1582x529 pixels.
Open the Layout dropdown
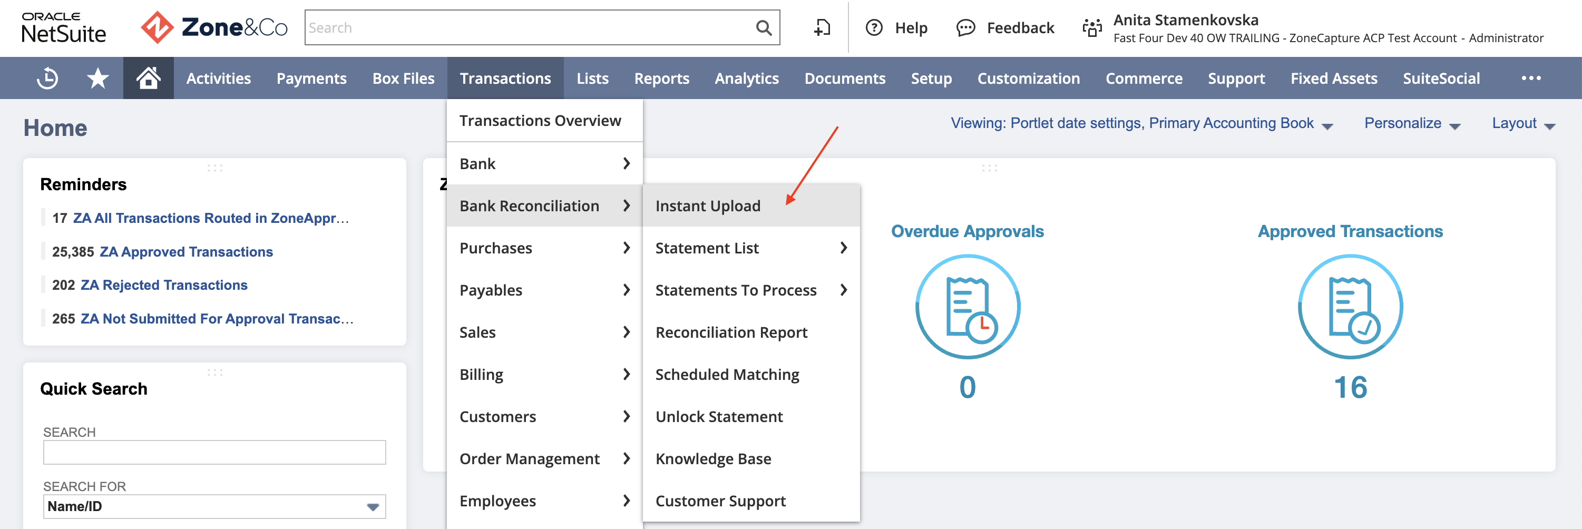tap(1523, 123)
